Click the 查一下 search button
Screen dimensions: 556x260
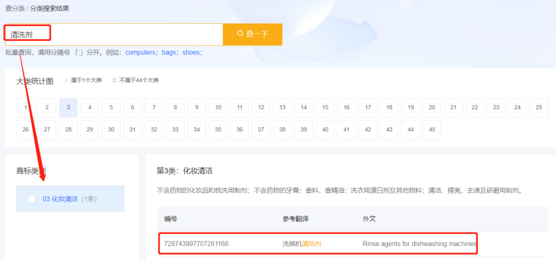pyautogui.click(x=252, y=34)
